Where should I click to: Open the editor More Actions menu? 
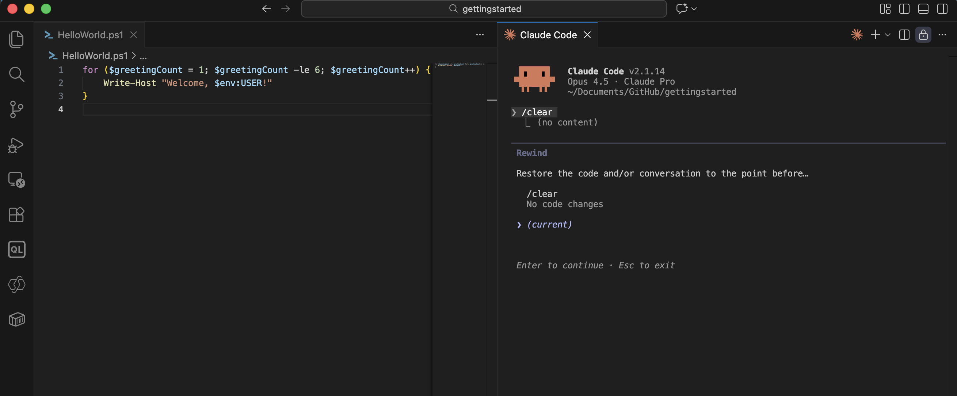click(x=480, y=35)
